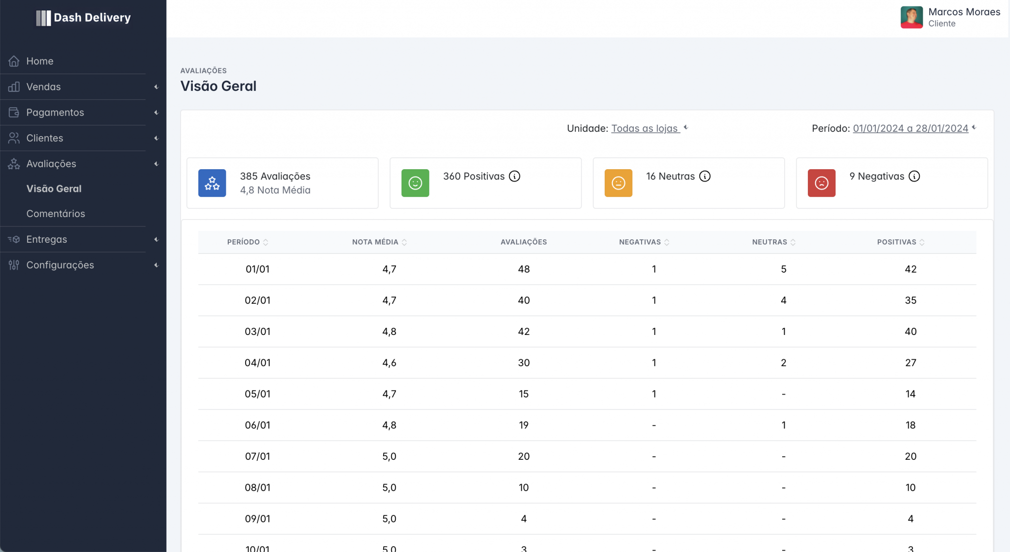Click the Configurações sliders icon
Image resolution: width=1010 pixels, height=552 pixels.
14,265
